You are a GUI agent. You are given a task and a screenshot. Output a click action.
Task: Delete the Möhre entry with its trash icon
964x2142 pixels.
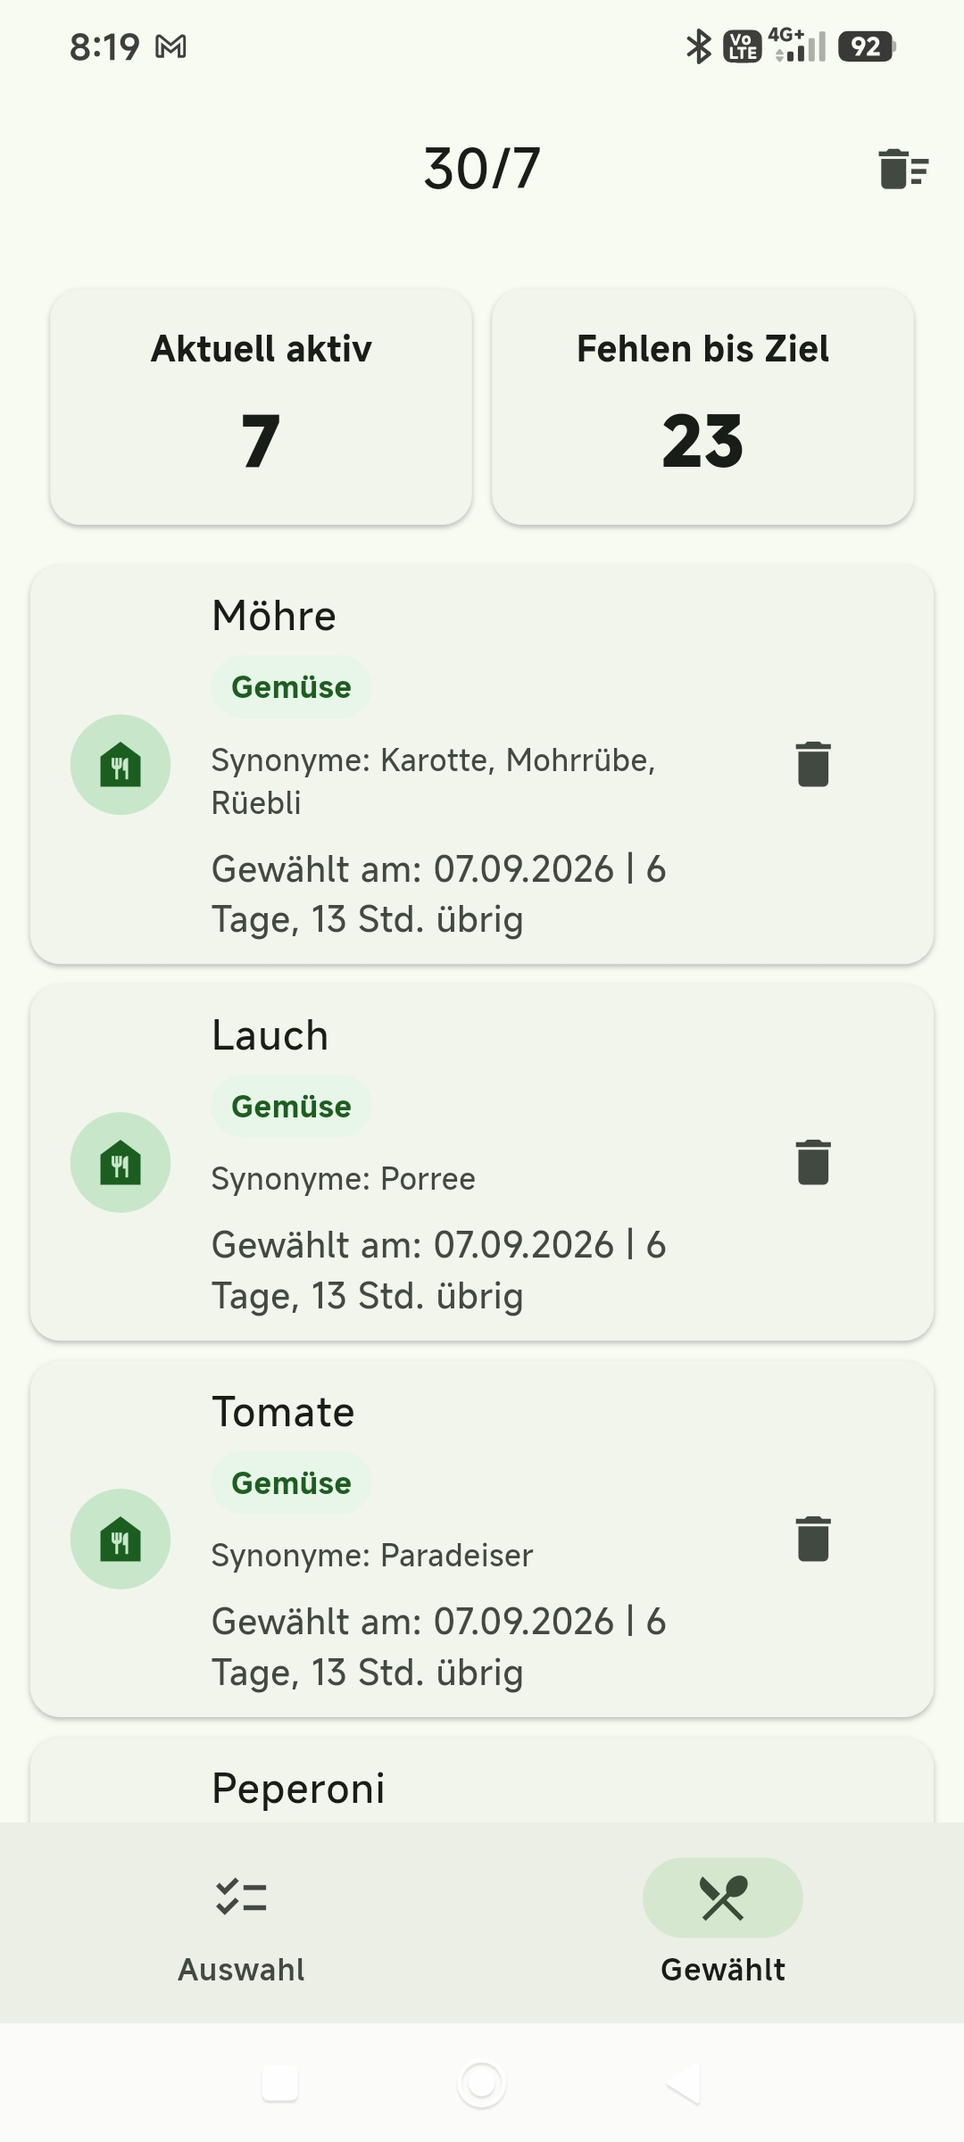coord(813,764)
